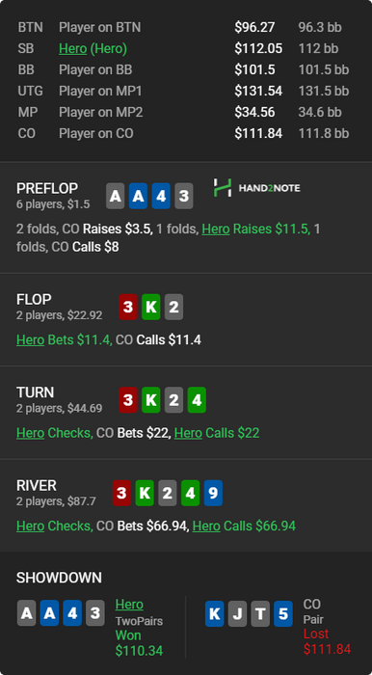
Task: Click the Won $110.34 result text
Action: 139,643
